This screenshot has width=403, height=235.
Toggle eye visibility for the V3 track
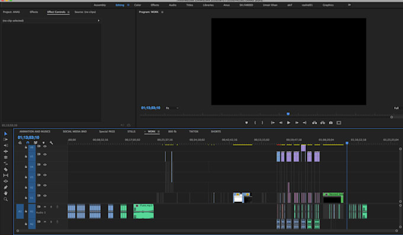point(45,175)
